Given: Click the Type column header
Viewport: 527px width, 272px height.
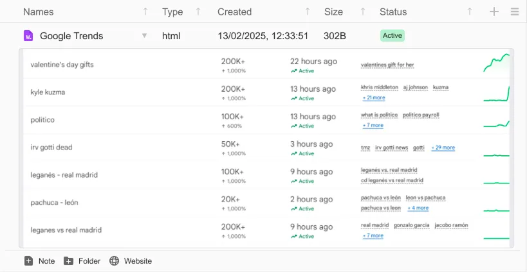Looking at the screenshot, I should [172, 12].
